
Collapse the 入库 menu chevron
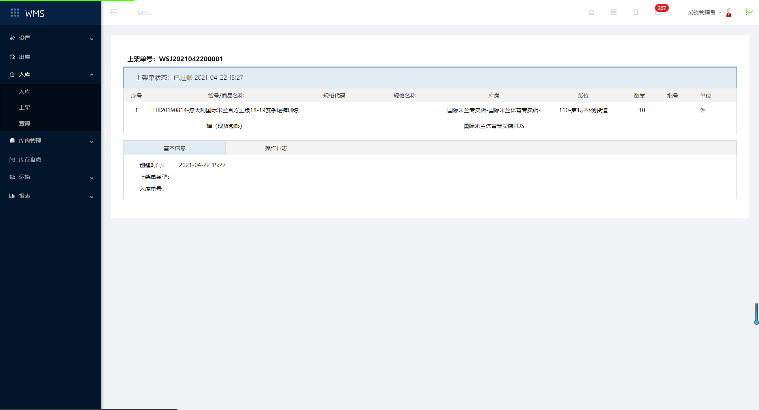(92, 74)
